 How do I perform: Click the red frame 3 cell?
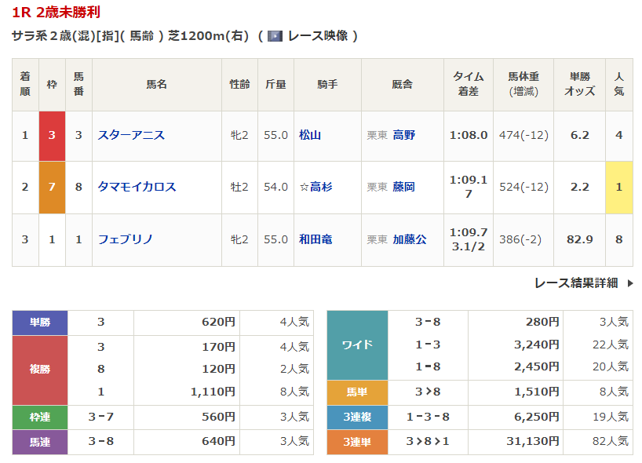coord(52,136)
